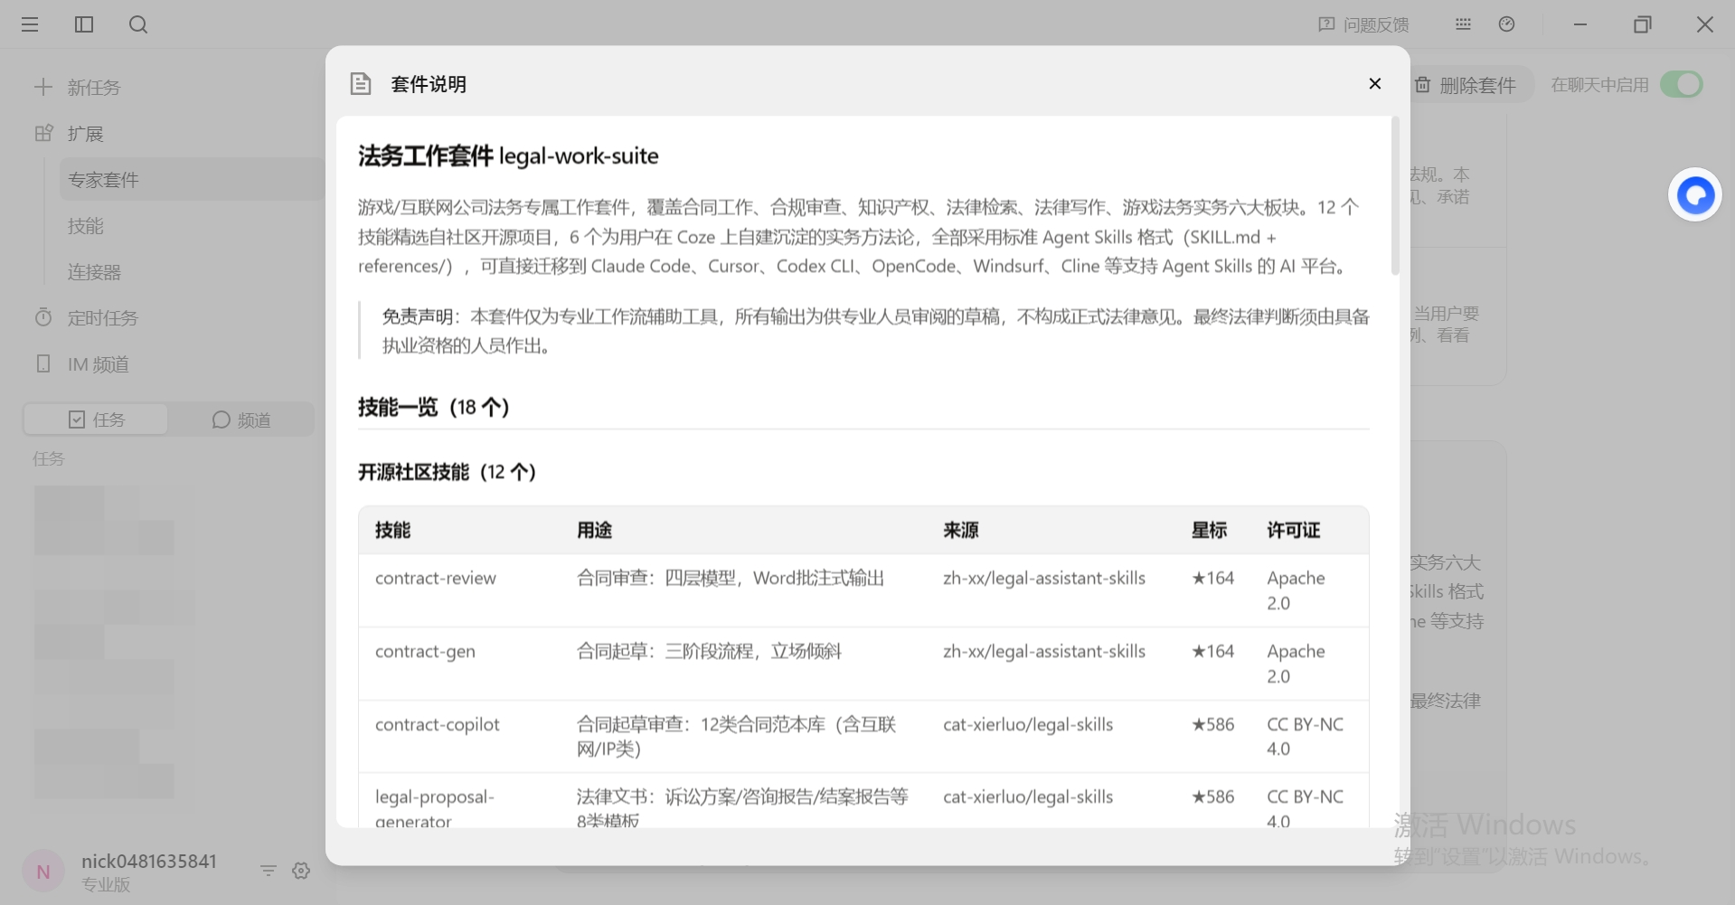Viewport: 1735px width, 905px height.
Task: Click the 许可证 column header
Action: tap(1294, 530)
